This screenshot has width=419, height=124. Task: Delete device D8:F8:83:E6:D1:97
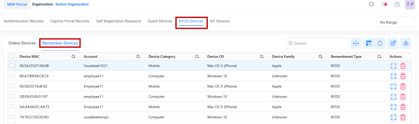403,97
